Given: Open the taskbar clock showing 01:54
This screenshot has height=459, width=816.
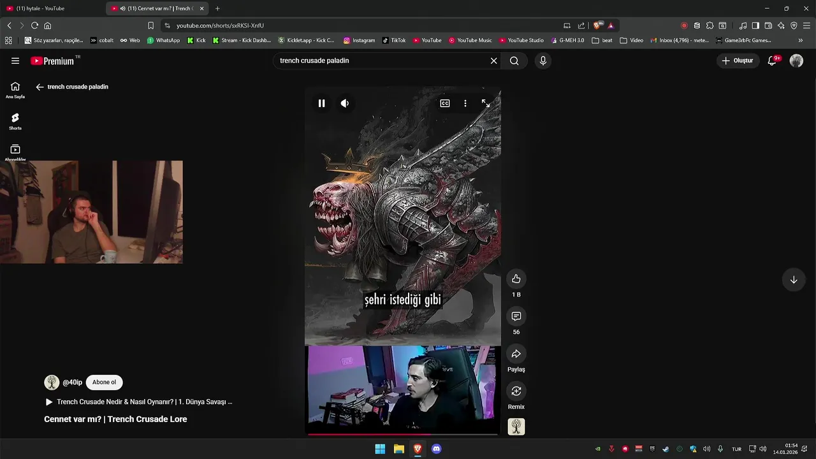Looking at the screenshot, I should (786, 449).
